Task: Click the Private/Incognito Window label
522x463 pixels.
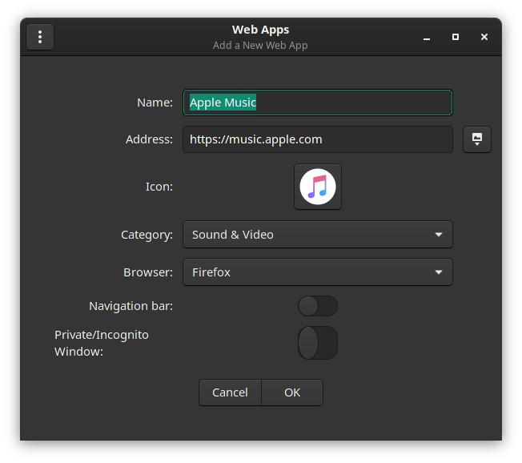Action: [102, 344]
